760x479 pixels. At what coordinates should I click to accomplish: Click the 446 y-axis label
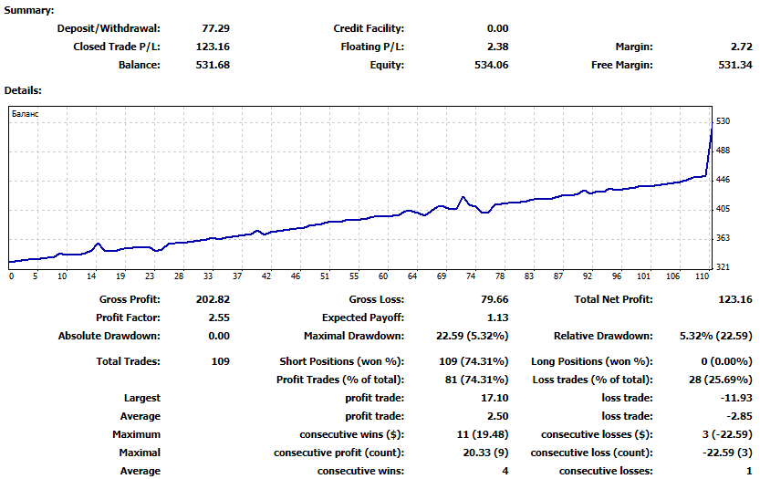point(723,180)
